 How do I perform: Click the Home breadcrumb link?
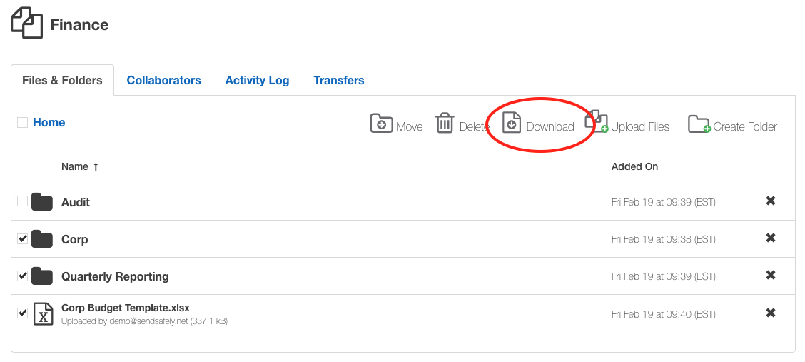pos(49,122)
